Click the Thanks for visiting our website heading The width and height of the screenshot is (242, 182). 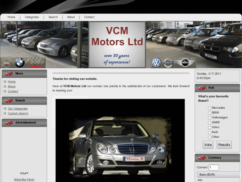coord(75,79)
